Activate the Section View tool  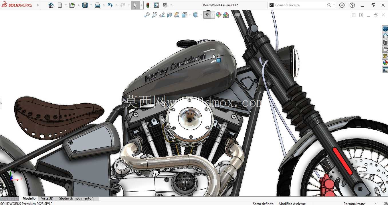[x=169, y=15]
